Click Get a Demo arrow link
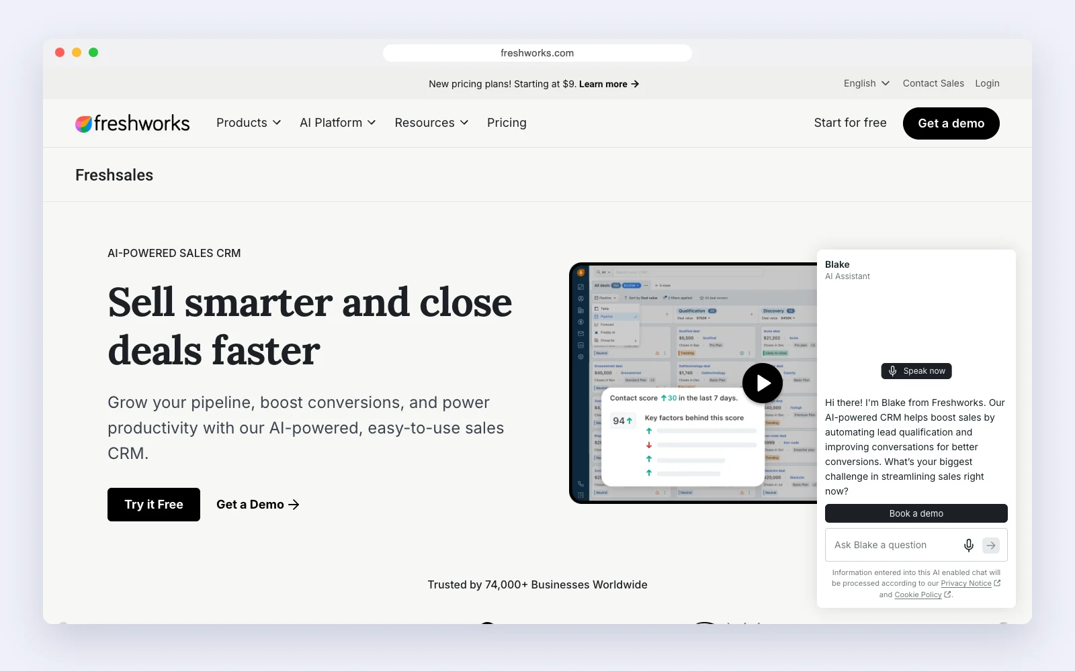Screen dimensions: 1075x671 click(x=258, y=505)
